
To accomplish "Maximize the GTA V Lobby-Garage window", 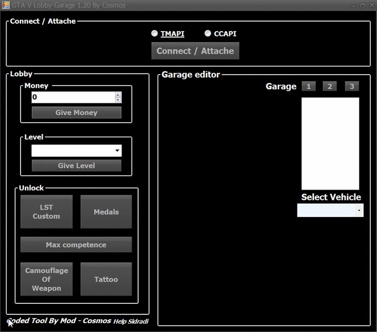I will (363, 6).
